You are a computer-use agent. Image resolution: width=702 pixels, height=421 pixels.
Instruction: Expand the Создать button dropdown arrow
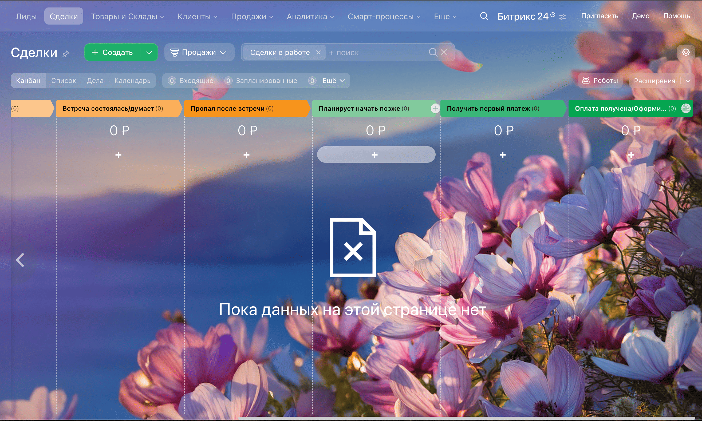click(x=149, y=53)
